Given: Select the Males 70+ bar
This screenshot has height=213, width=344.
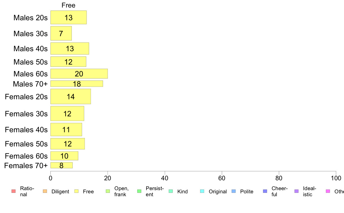Looking at the screenshot, I should coord(76,84).
